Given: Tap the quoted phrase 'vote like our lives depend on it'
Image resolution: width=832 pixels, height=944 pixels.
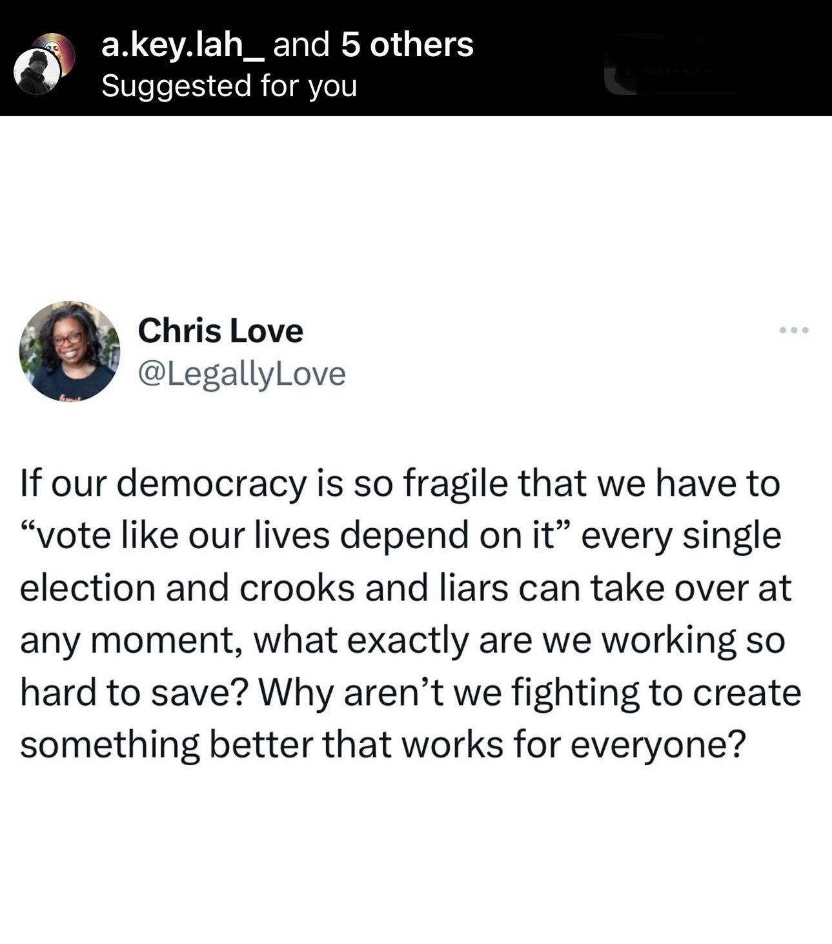Looking at the screenshot, I should coord(296,536).
